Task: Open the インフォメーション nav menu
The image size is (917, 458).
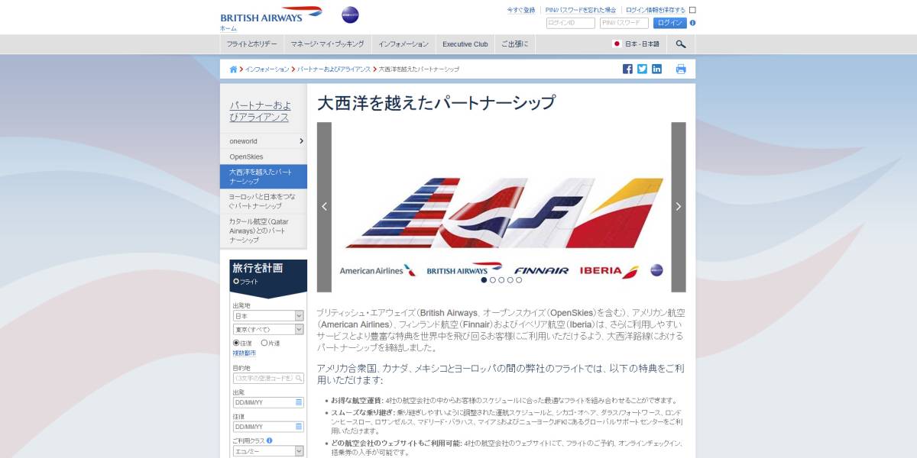Action: point(404,44)
